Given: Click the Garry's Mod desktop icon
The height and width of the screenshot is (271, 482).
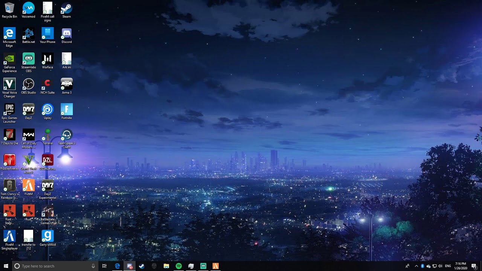Looking at the screenshot, I should tap(47, 238).
